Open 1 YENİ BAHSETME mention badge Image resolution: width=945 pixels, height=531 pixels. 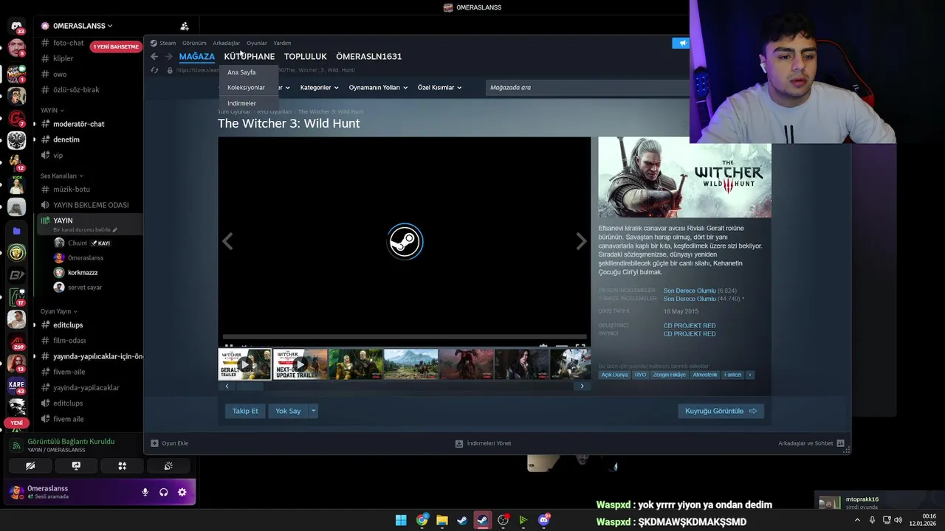[116, 46]
